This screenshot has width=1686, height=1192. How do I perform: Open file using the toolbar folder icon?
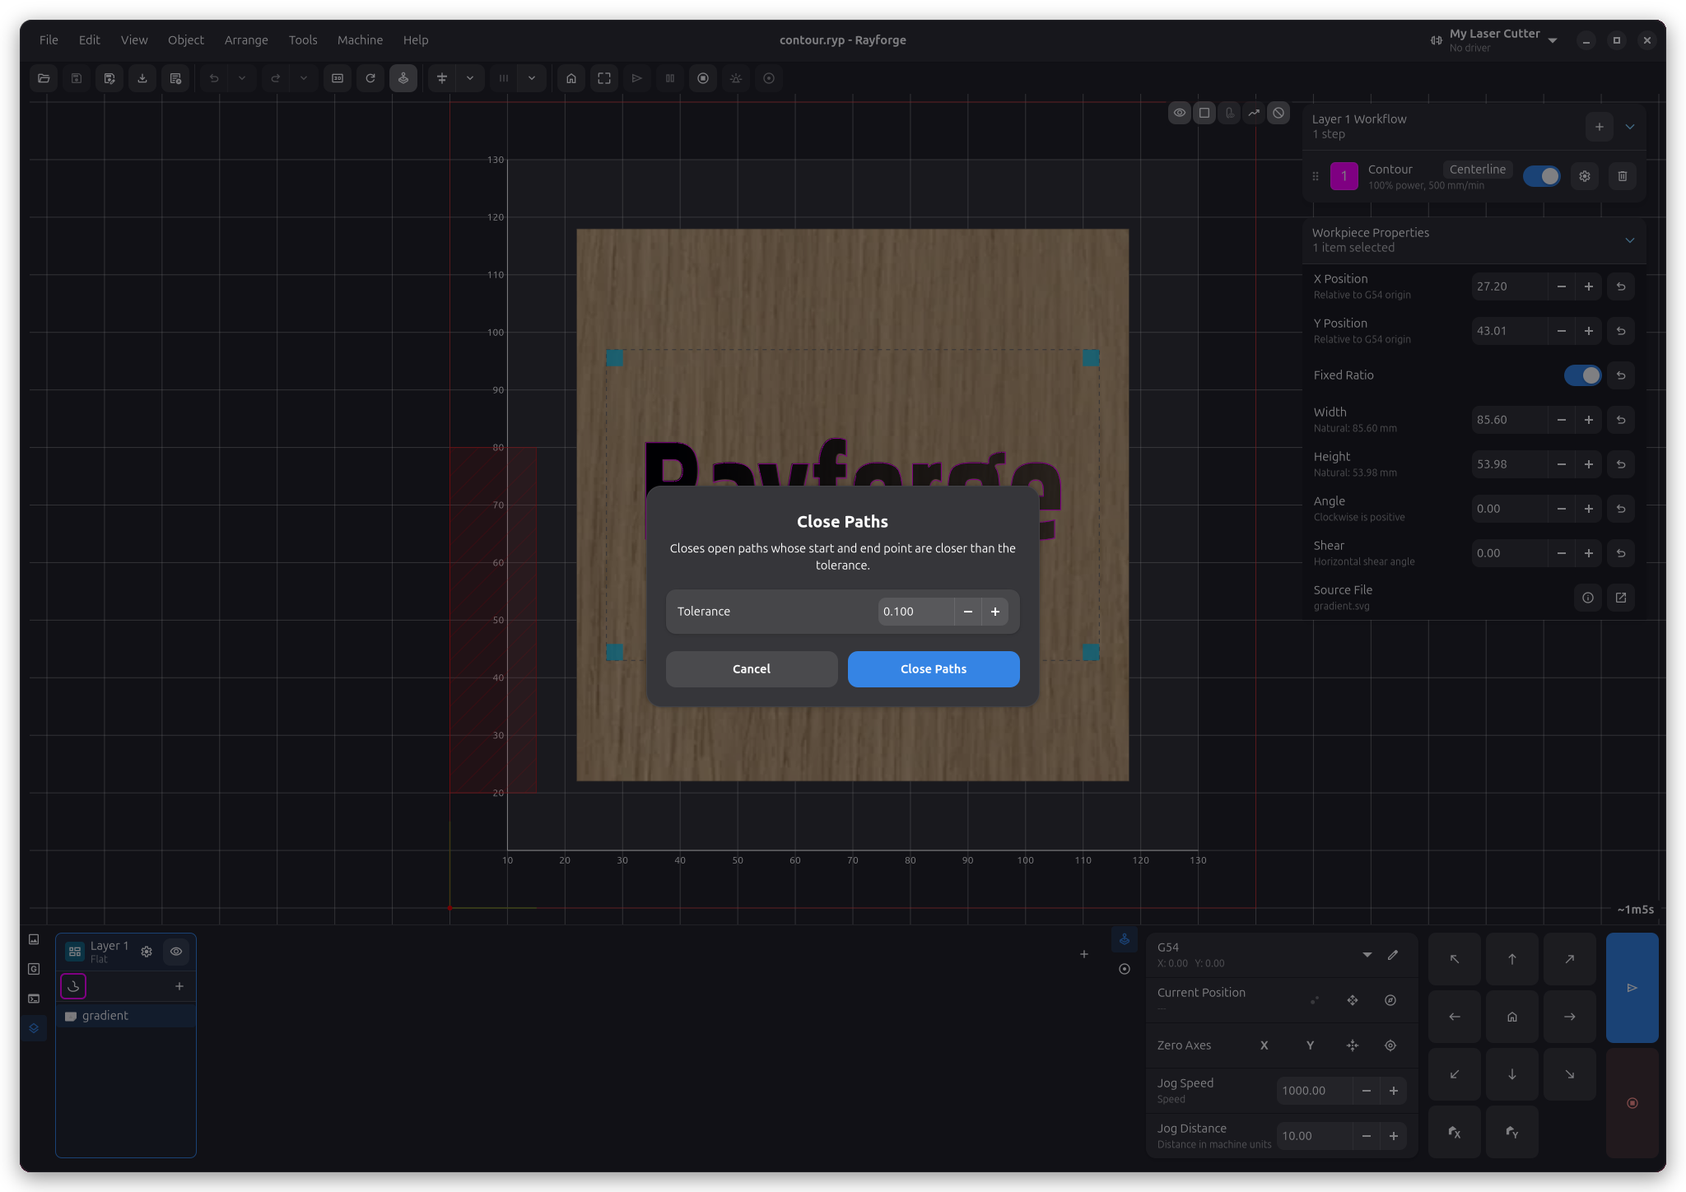point(44,78)
